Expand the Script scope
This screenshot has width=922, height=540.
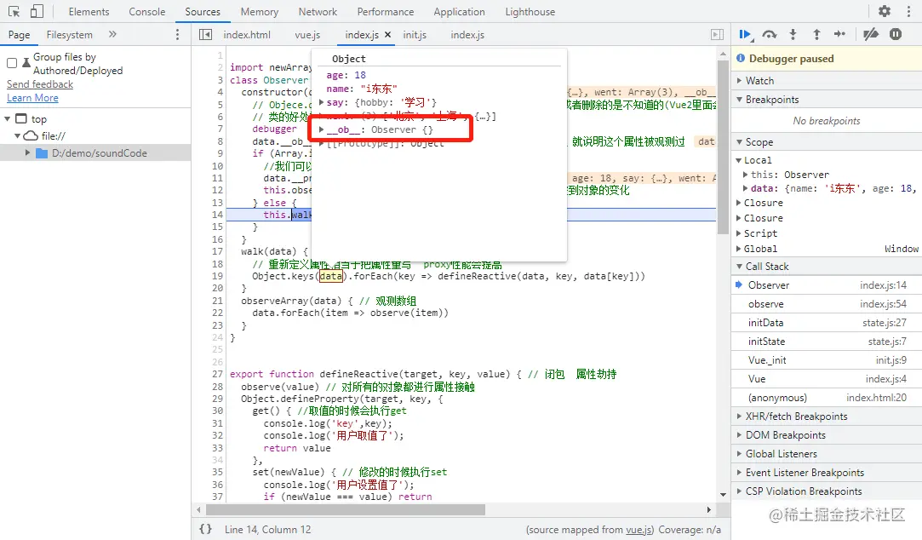coord(739,233)
